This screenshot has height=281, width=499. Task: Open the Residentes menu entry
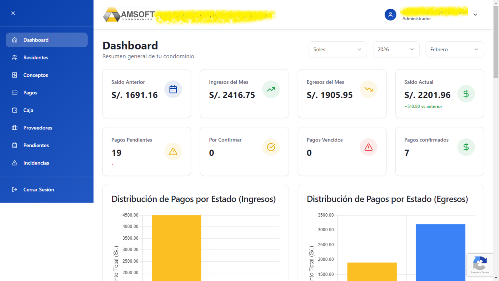coord(36,58)
